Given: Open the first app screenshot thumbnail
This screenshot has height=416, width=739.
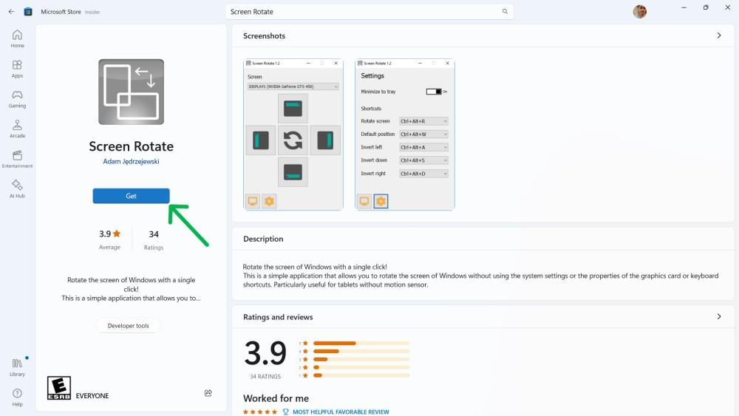Looking at the screenshot, I should tap(293, 134).
